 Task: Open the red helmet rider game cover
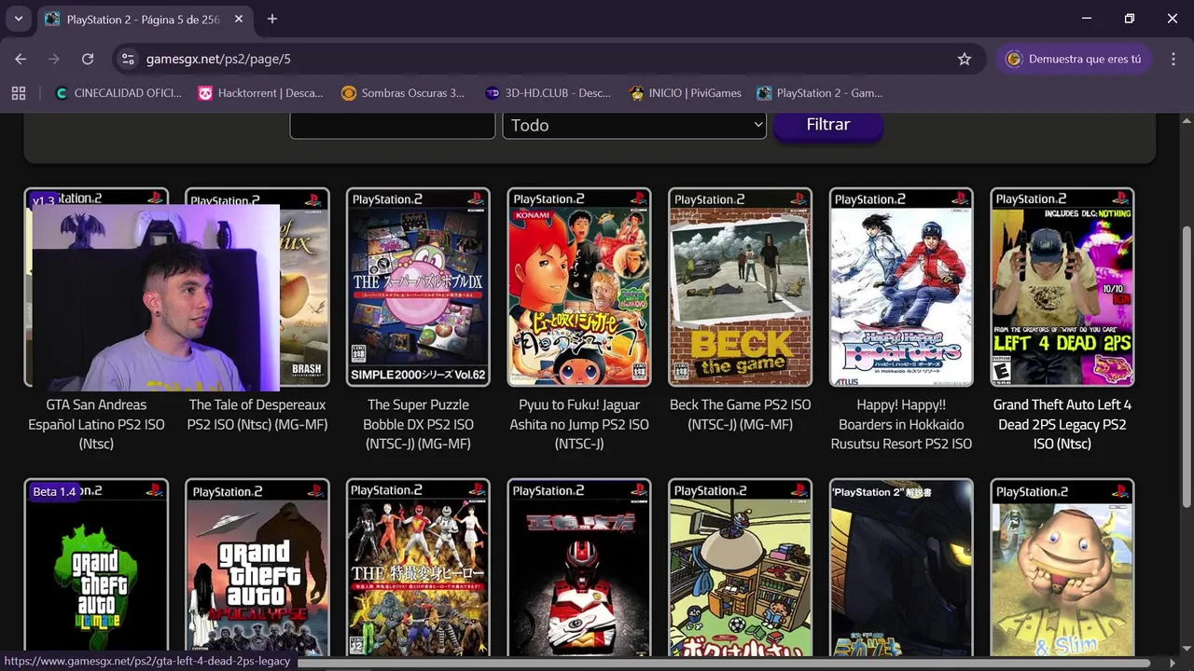(x=579, y=568)
